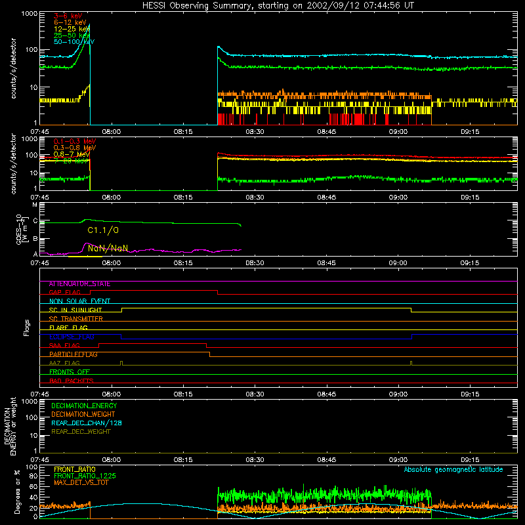Select the 'Flags' vertical axis title
The width and height of the screenshot is (525, 525).
(x=27, y=327)
